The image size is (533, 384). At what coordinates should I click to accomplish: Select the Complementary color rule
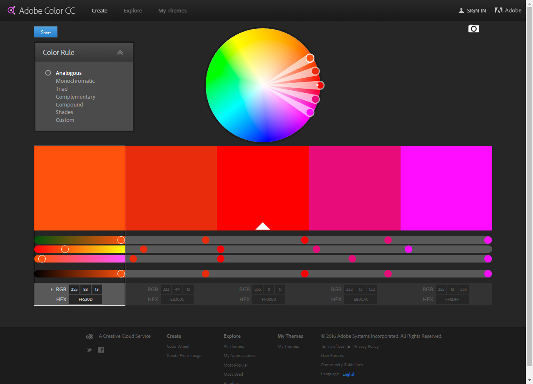click(x=75, y=97)
